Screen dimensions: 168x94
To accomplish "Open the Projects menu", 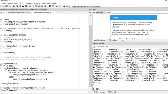I will [x=37, y=3].
